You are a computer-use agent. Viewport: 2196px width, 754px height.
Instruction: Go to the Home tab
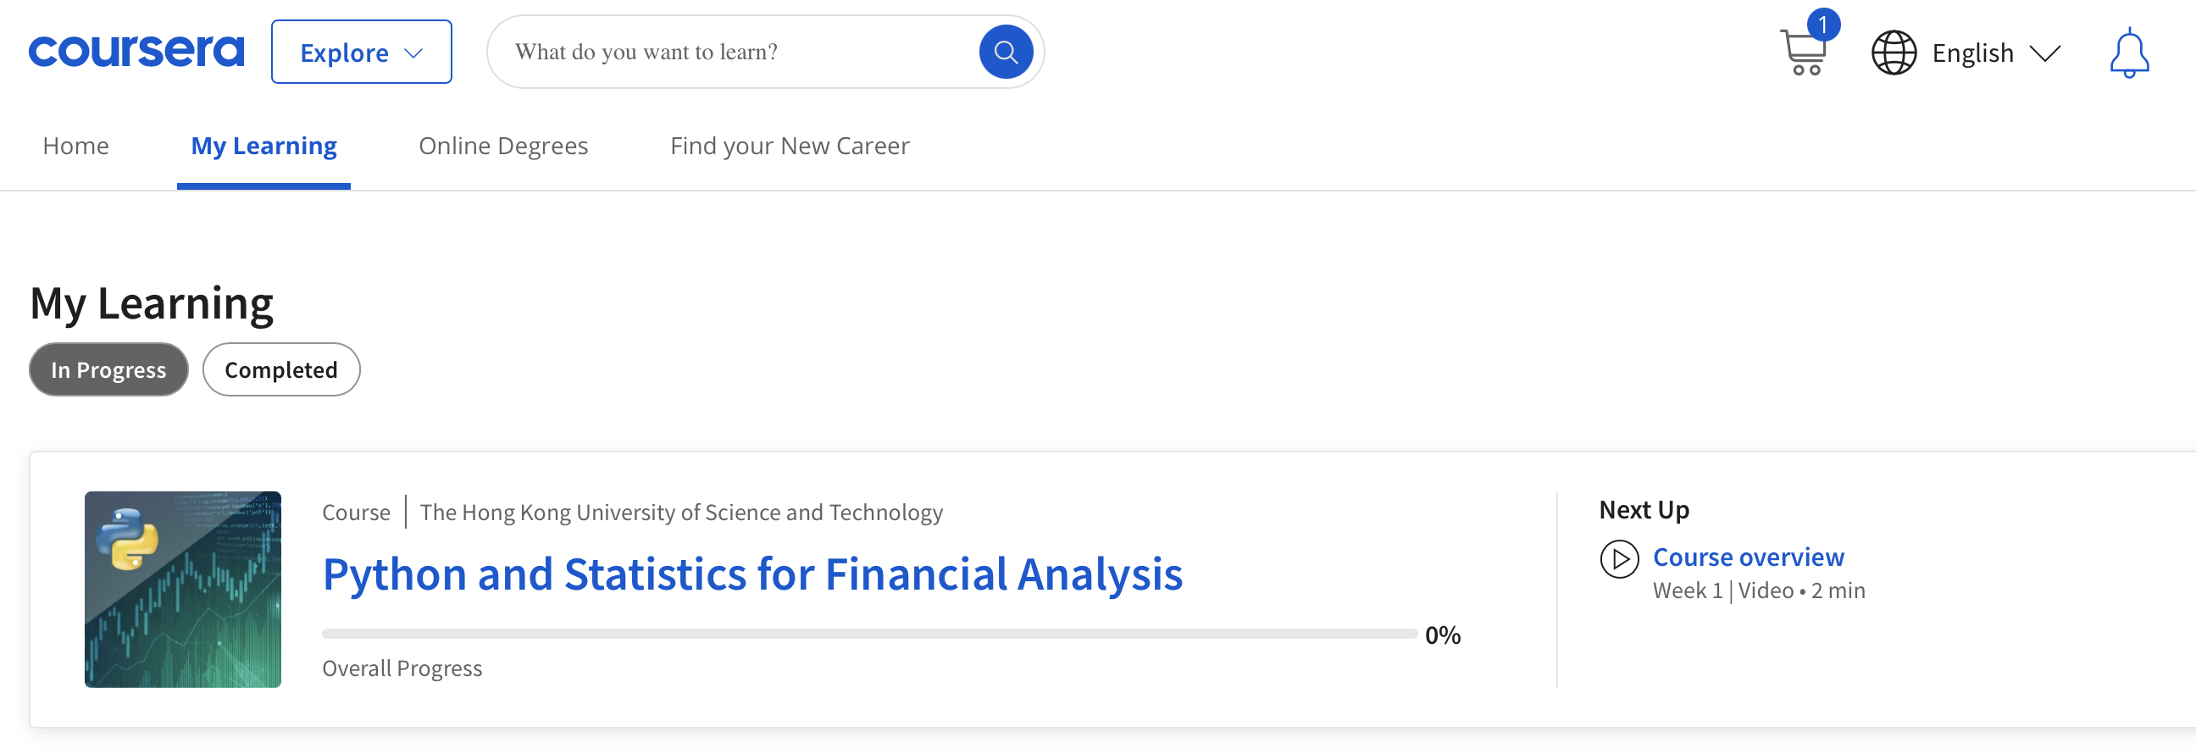(75, 146)
